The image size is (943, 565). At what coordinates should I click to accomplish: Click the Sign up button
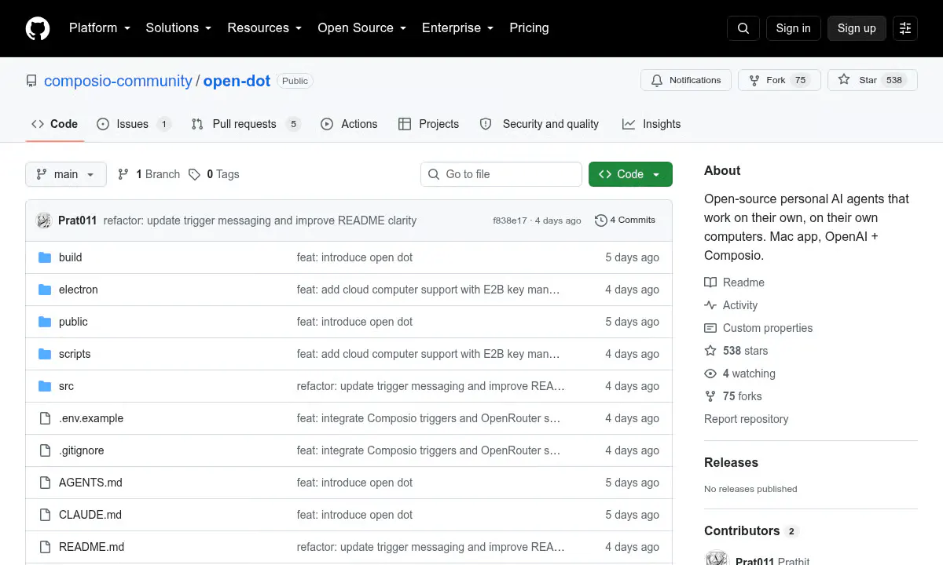(857, 28)
